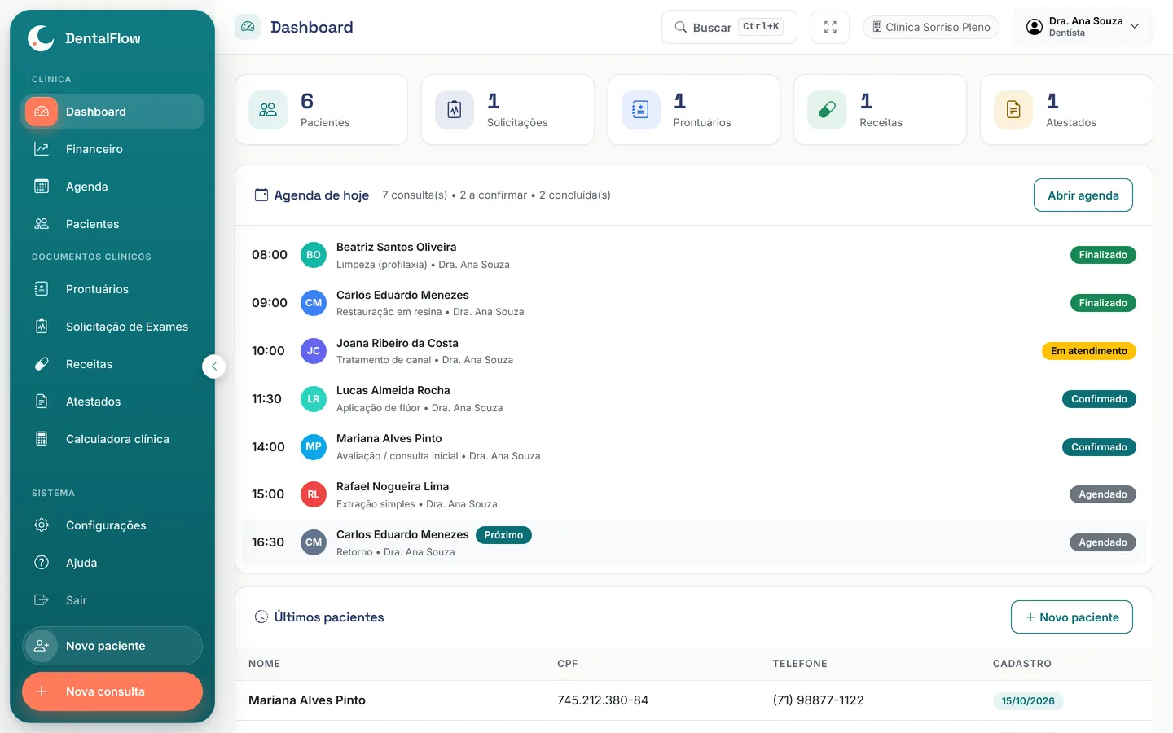
Task: Click Sair to log out
Action: pyautogui.click(x=112, y=600)
